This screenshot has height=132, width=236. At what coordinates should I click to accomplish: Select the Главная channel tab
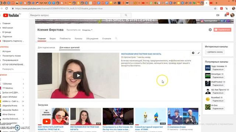click(x=42, y=38)
